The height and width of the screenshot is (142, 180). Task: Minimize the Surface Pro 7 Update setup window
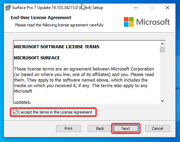[x=135, y=8]
